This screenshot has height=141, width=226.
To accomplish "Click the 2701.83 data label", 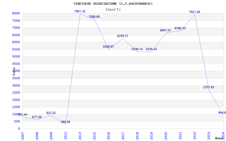I will (208, 87).
